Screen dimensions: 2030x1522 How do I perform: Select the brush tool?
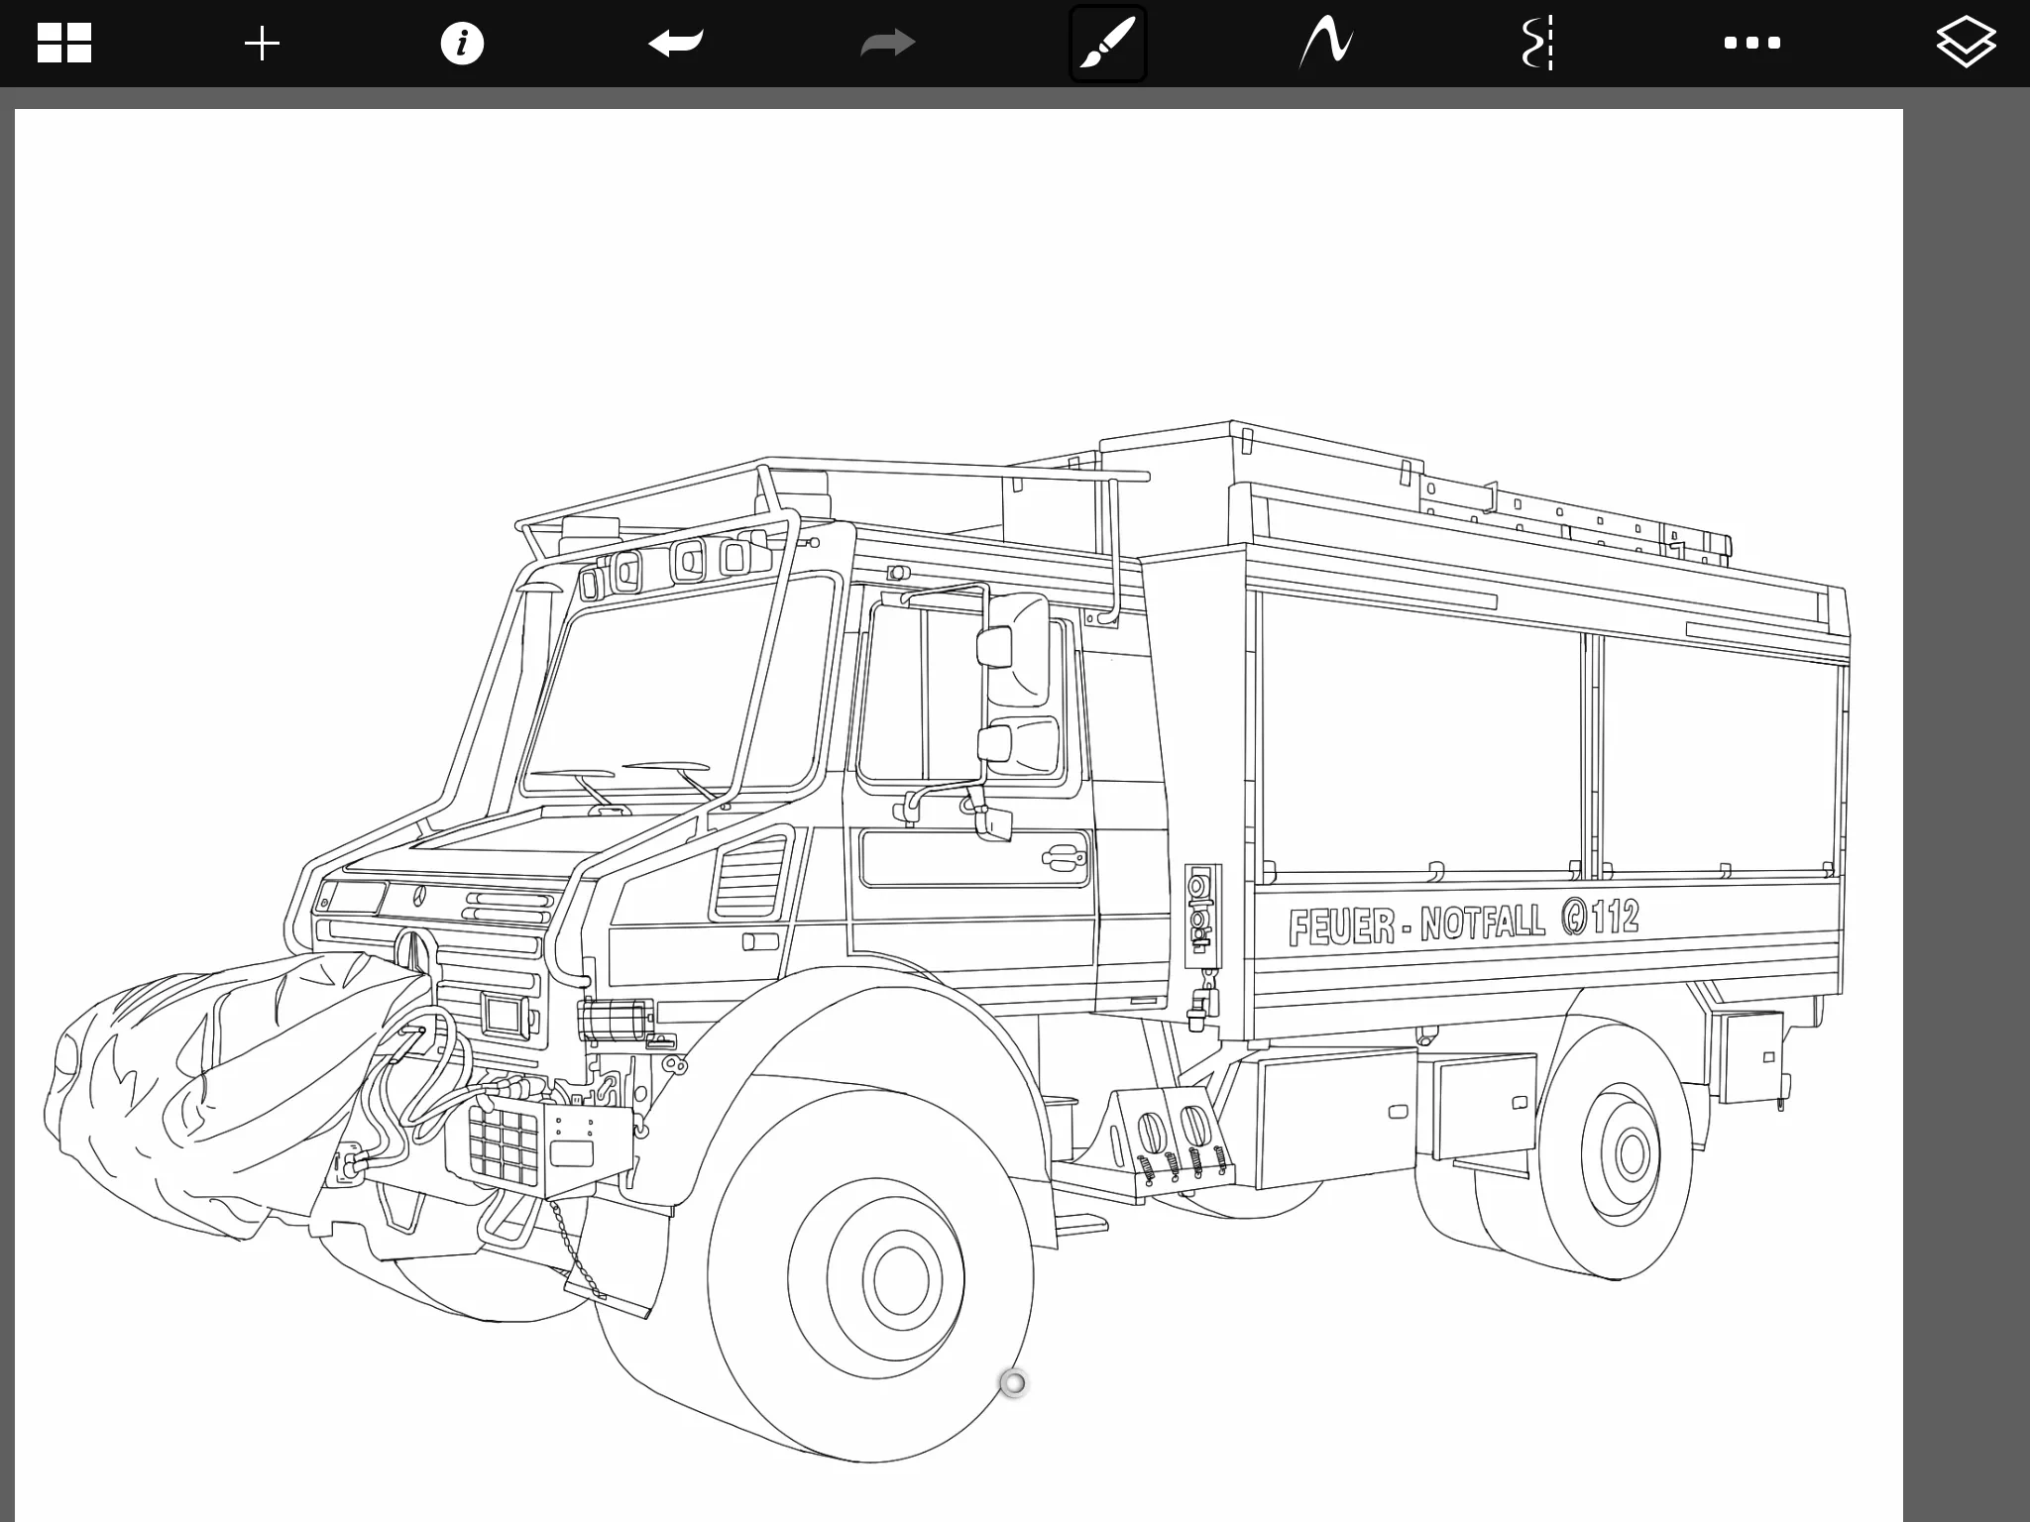click(x=1107, y=44)
